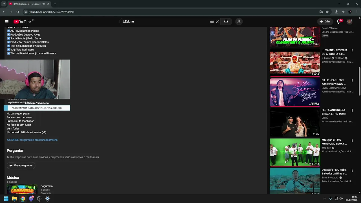Mute the tab via speaker icon

(44, 4)
